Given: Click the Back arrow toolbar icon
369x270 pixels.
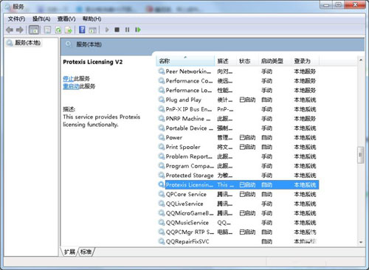Looking at the screenshot, I should point(10,30).
